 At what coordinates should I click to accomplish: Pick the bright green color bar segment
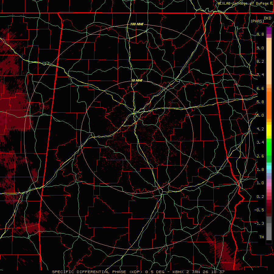[269, 147]
